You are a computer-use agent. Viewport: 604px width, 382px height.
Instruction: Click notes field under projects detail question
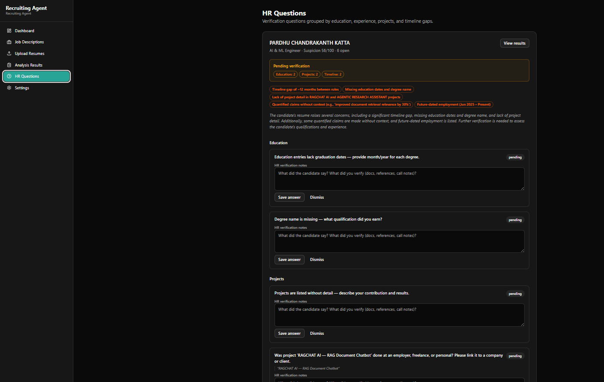(399, 315)
